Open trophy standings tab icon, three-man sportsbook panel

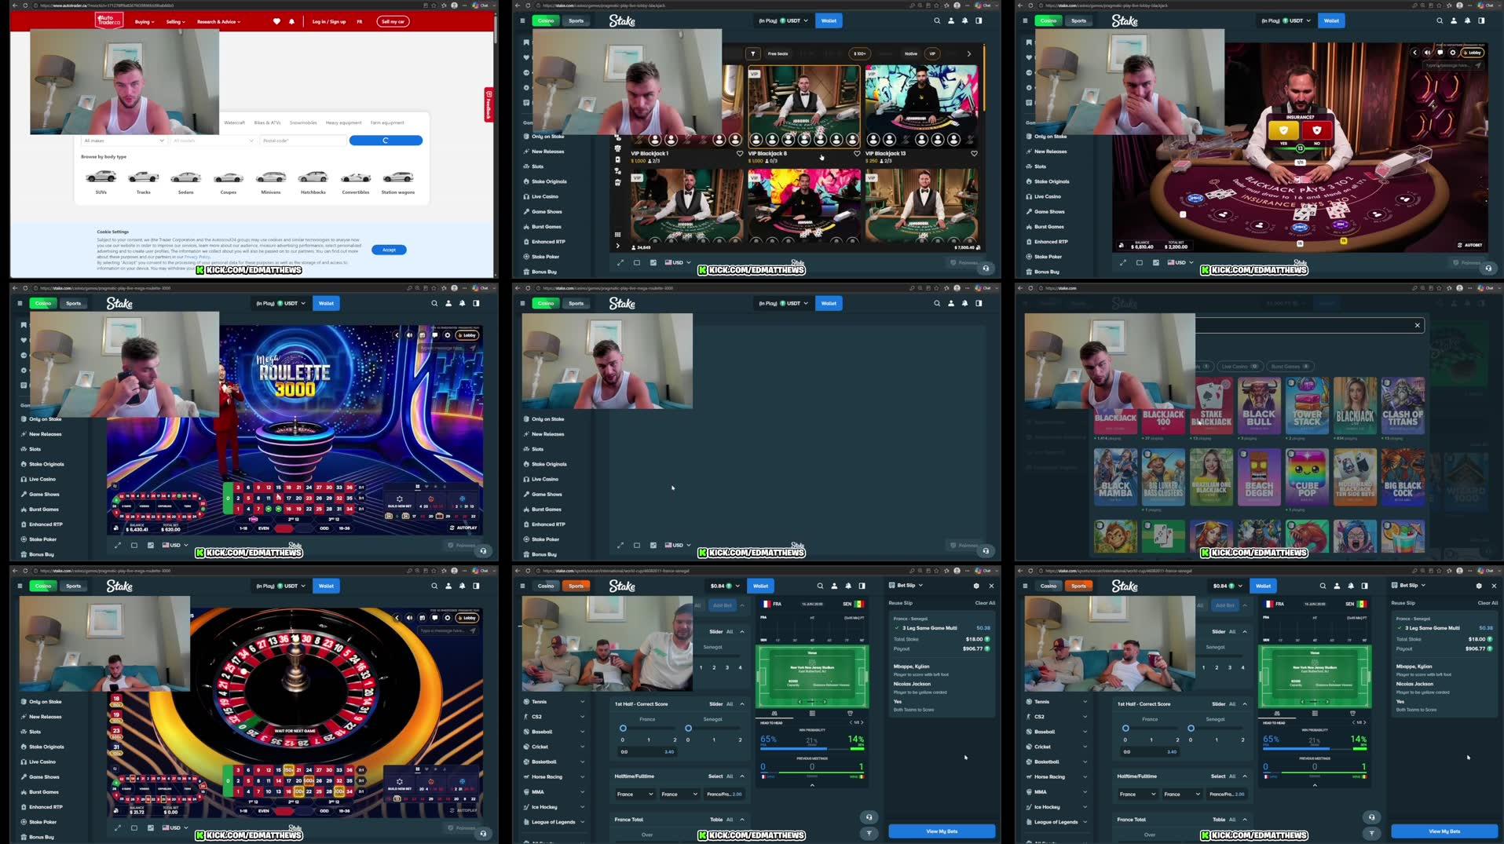click(x=850, y=713)
